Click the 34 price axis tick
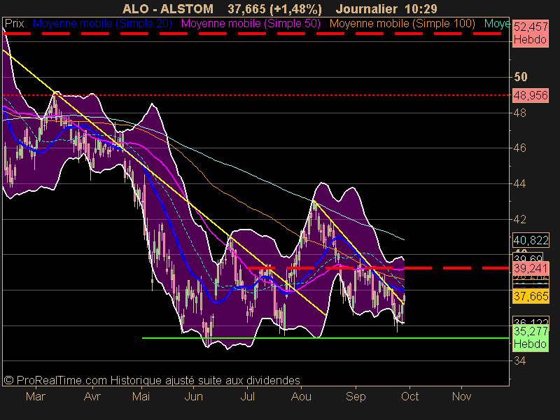This screenshot has width=560, height=420. pos(519,360)
